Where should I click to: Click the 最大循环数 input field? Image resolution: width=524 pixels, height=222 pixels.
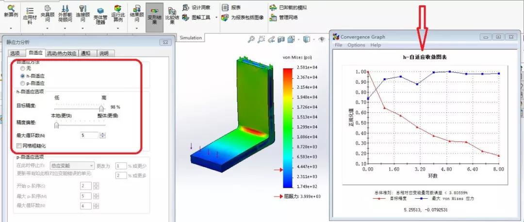click(90, 135)
